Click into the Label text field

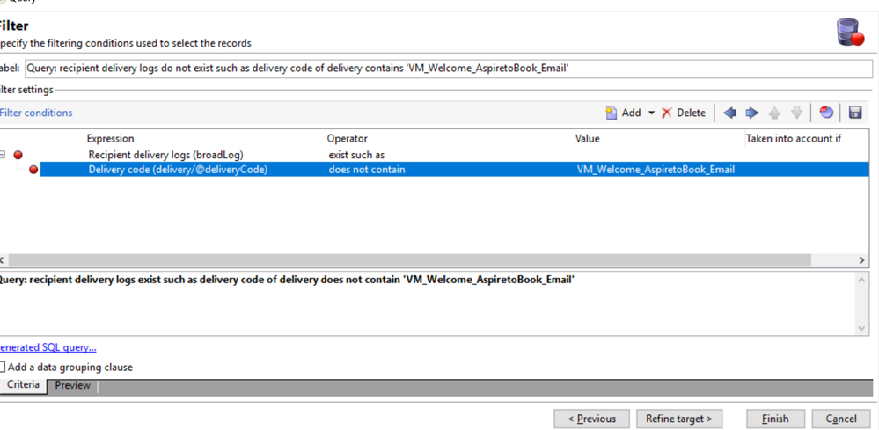448,69
